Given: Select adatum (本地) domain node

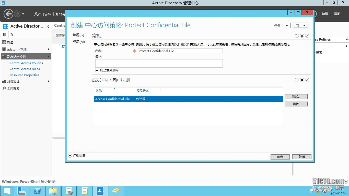Looking at the screenshot, I should click(x=17, y=49).
